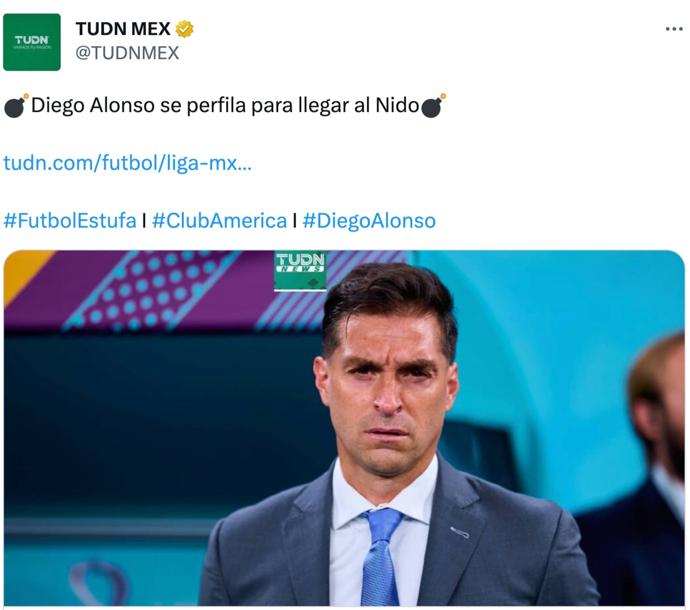The image size is (690, 610).
Task: Open the coach's photo in the tweet
Action: coord(344,428)
